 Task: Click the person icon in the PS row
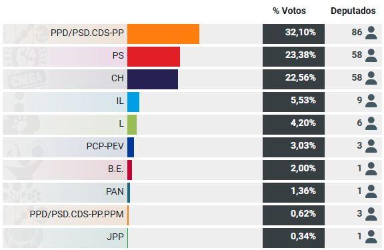(371, 55)
